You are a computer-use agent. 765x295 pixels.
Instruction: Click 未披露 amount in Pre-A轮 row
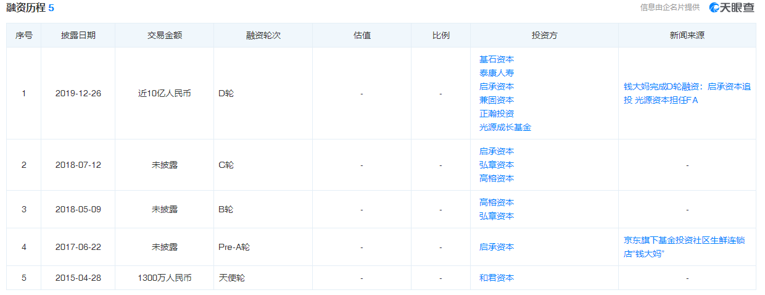tap(165, 247)
